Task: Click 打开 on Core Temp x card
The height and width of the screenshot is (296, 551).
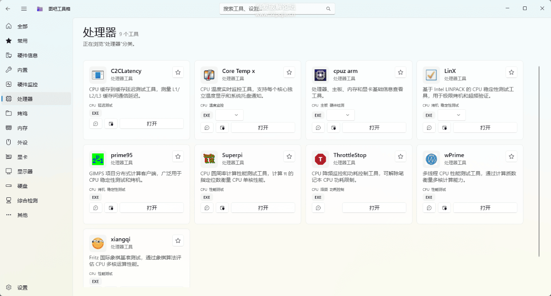Action: [x=263, y=128]
